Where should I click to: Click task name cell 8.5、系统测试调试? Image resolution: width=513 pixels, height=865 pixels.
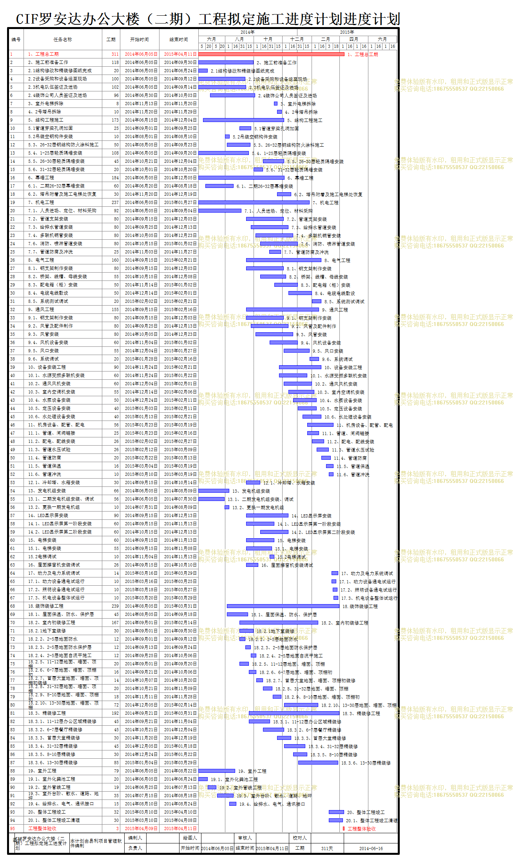pos(63,301)
